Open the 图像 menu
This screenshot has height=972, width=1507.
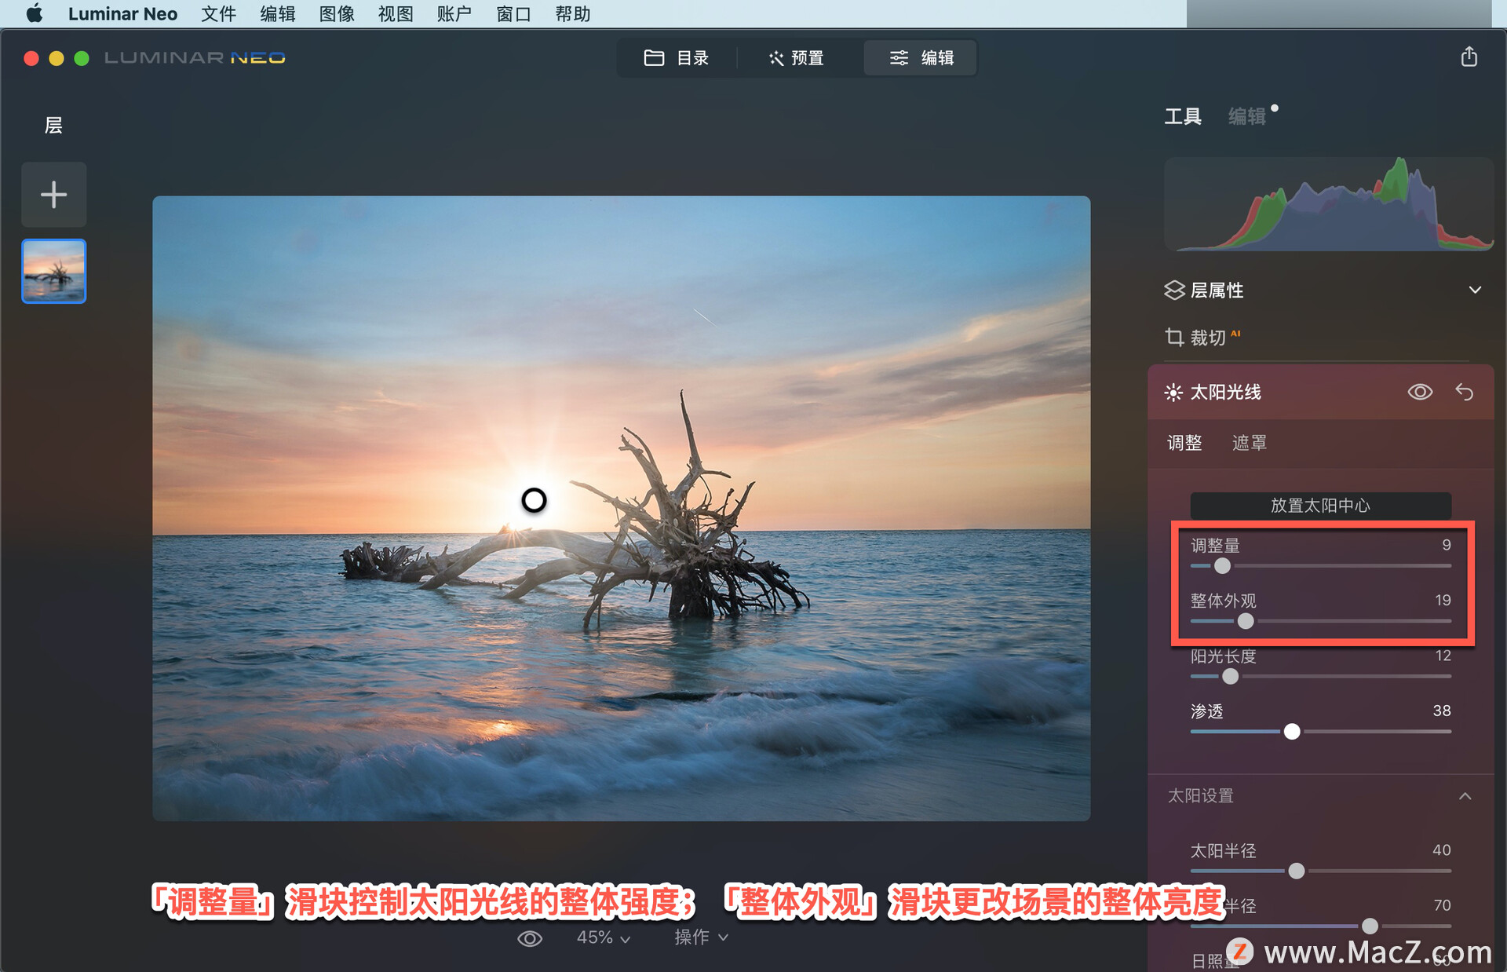(x=337, y=13)
